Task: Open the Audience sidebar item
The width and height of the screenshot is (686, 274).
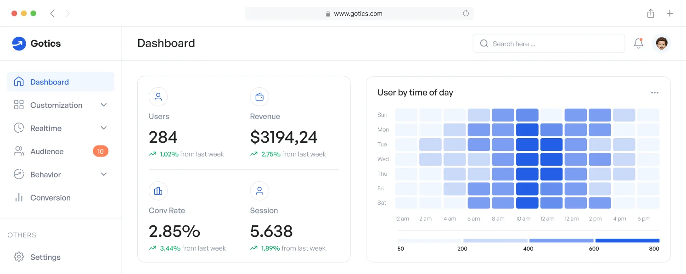Action: (47, 151)
